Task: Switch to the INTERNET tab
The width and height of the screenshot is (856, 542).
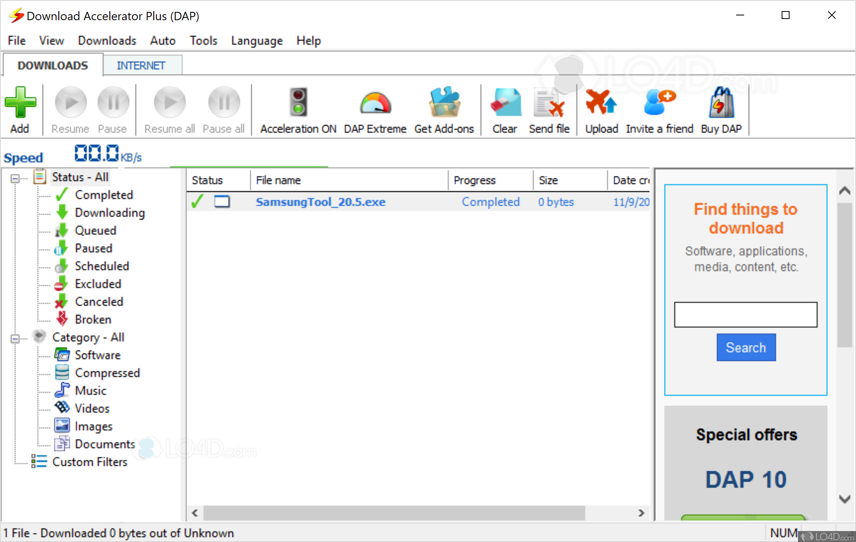Action: (141, 65)
